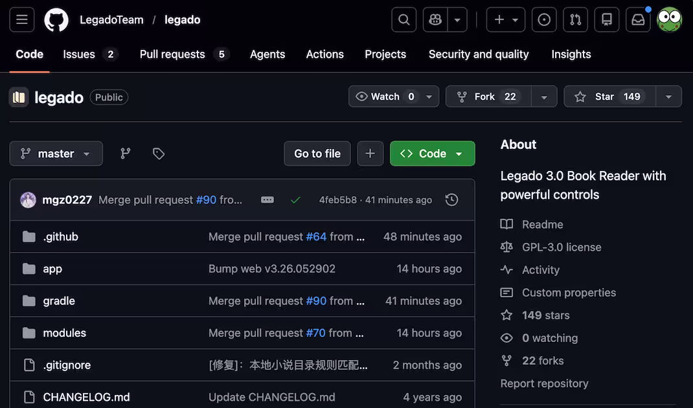Open the app folder

coord(52,269)
